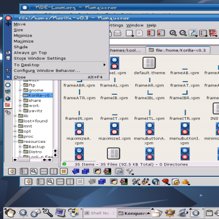Open the red hat icon dropdown in KDE-Look window
Viewport: 219px width, 219px height.
coord(166,182)
